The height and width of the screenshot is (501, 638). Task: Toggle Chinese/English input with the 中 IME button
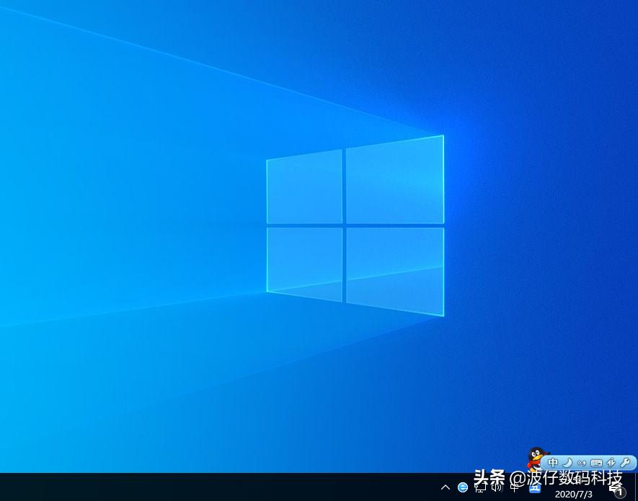tap(554, 463)
